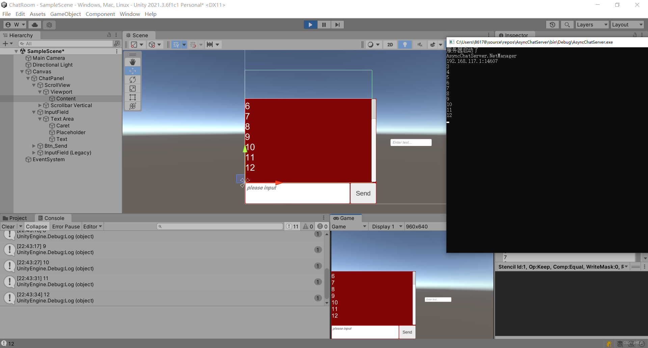Screen dimensions: 648x348
Task: Switch to the Project tab
Action: [x=15, y=218]
